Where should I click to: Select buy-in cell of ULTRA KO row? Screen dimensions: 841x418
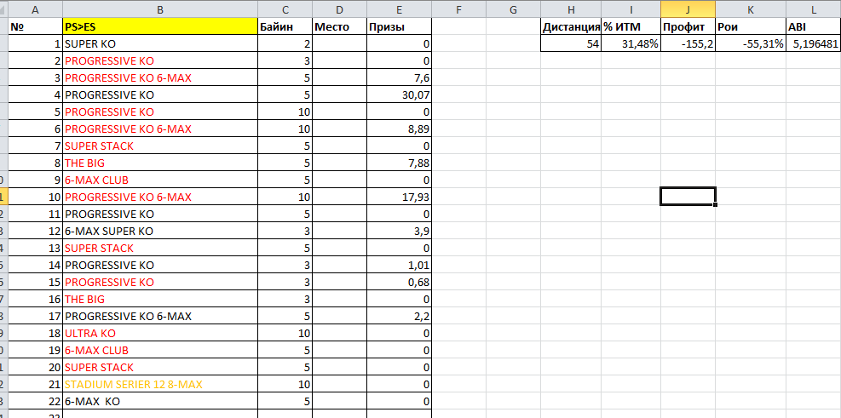(285, 334)
